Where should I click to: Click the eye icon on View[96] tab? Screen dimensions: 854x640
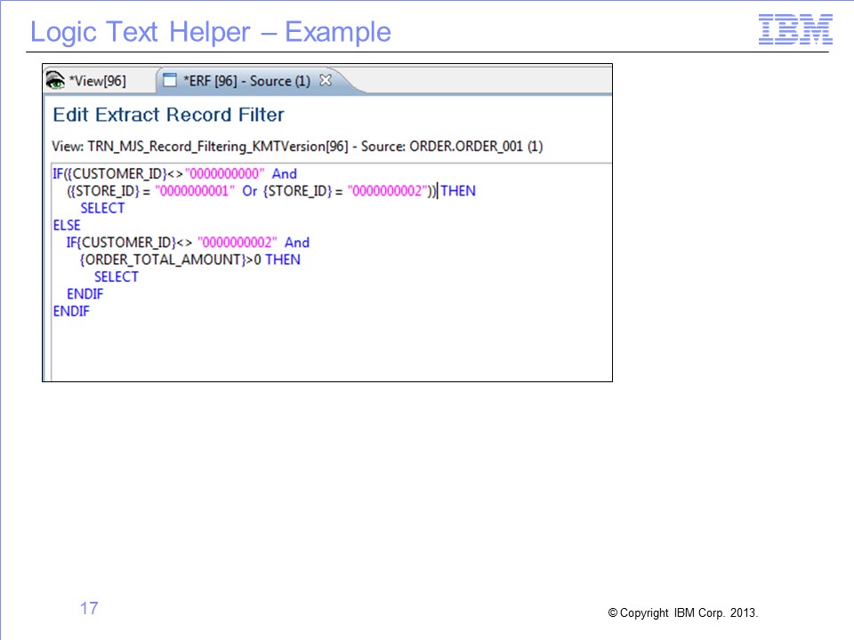click(x=55, y=81)
